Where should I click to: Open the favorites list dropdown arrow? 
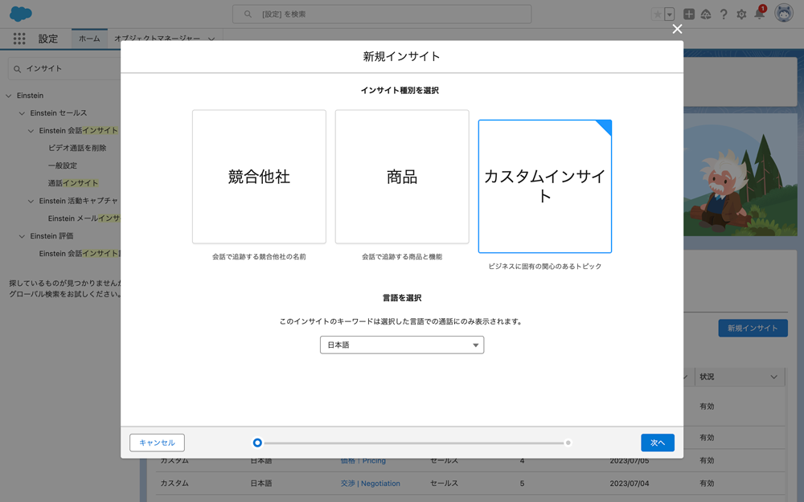[x=669, y=14]
